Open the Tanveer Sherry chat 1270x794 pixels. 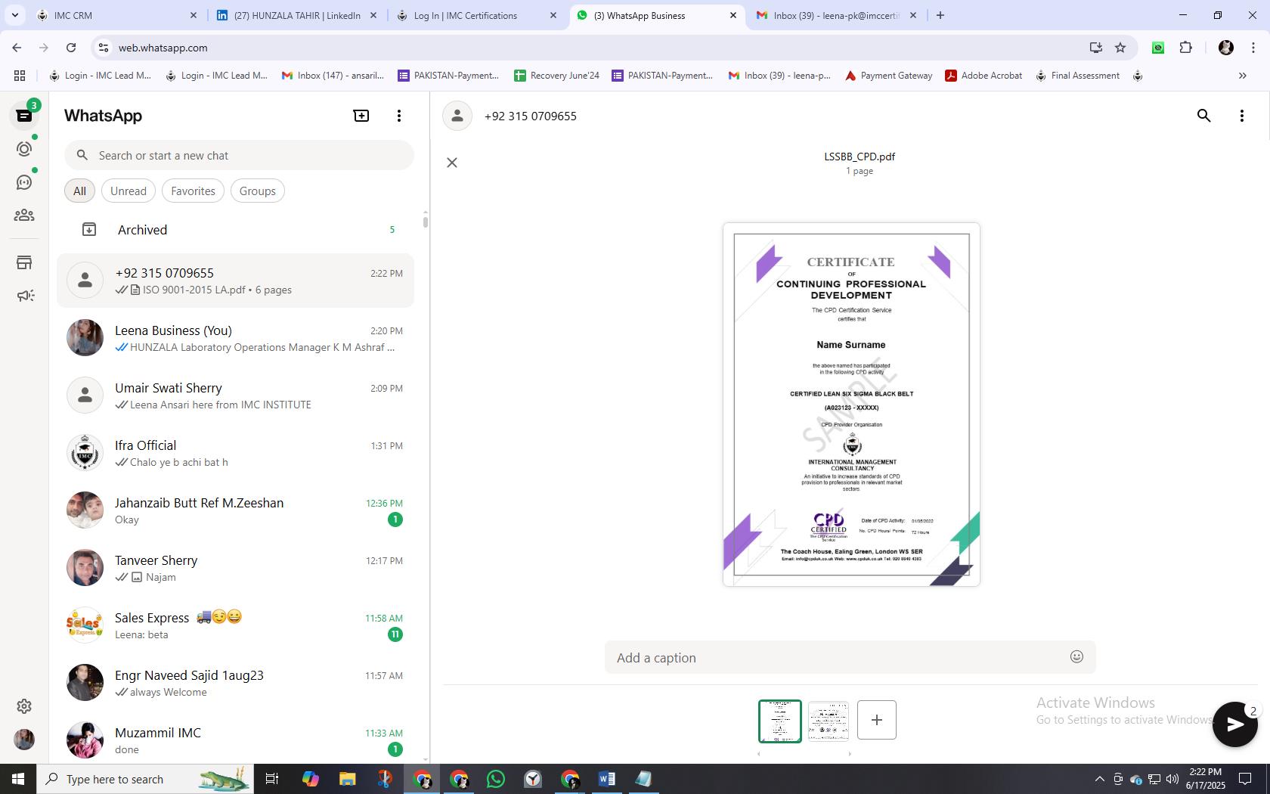click(x=236, y=568)
